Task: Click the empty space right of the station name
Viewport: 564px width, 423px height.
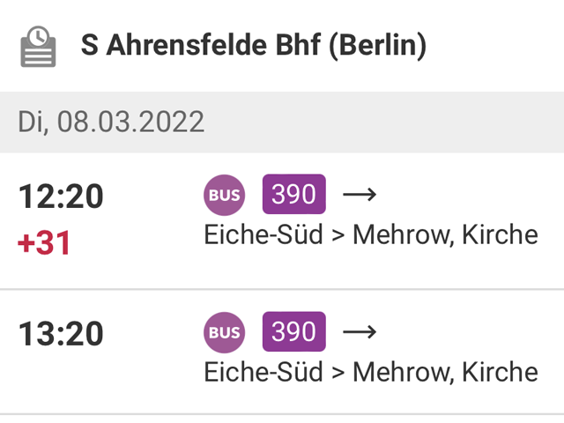Action: (495, 45)
